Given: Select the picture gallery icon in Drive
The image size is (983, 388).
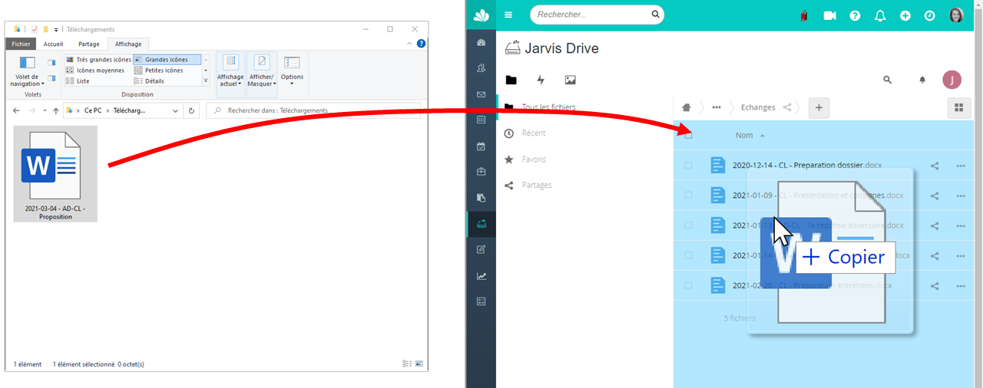Looking at the screenshot, I should coord(570,80).
